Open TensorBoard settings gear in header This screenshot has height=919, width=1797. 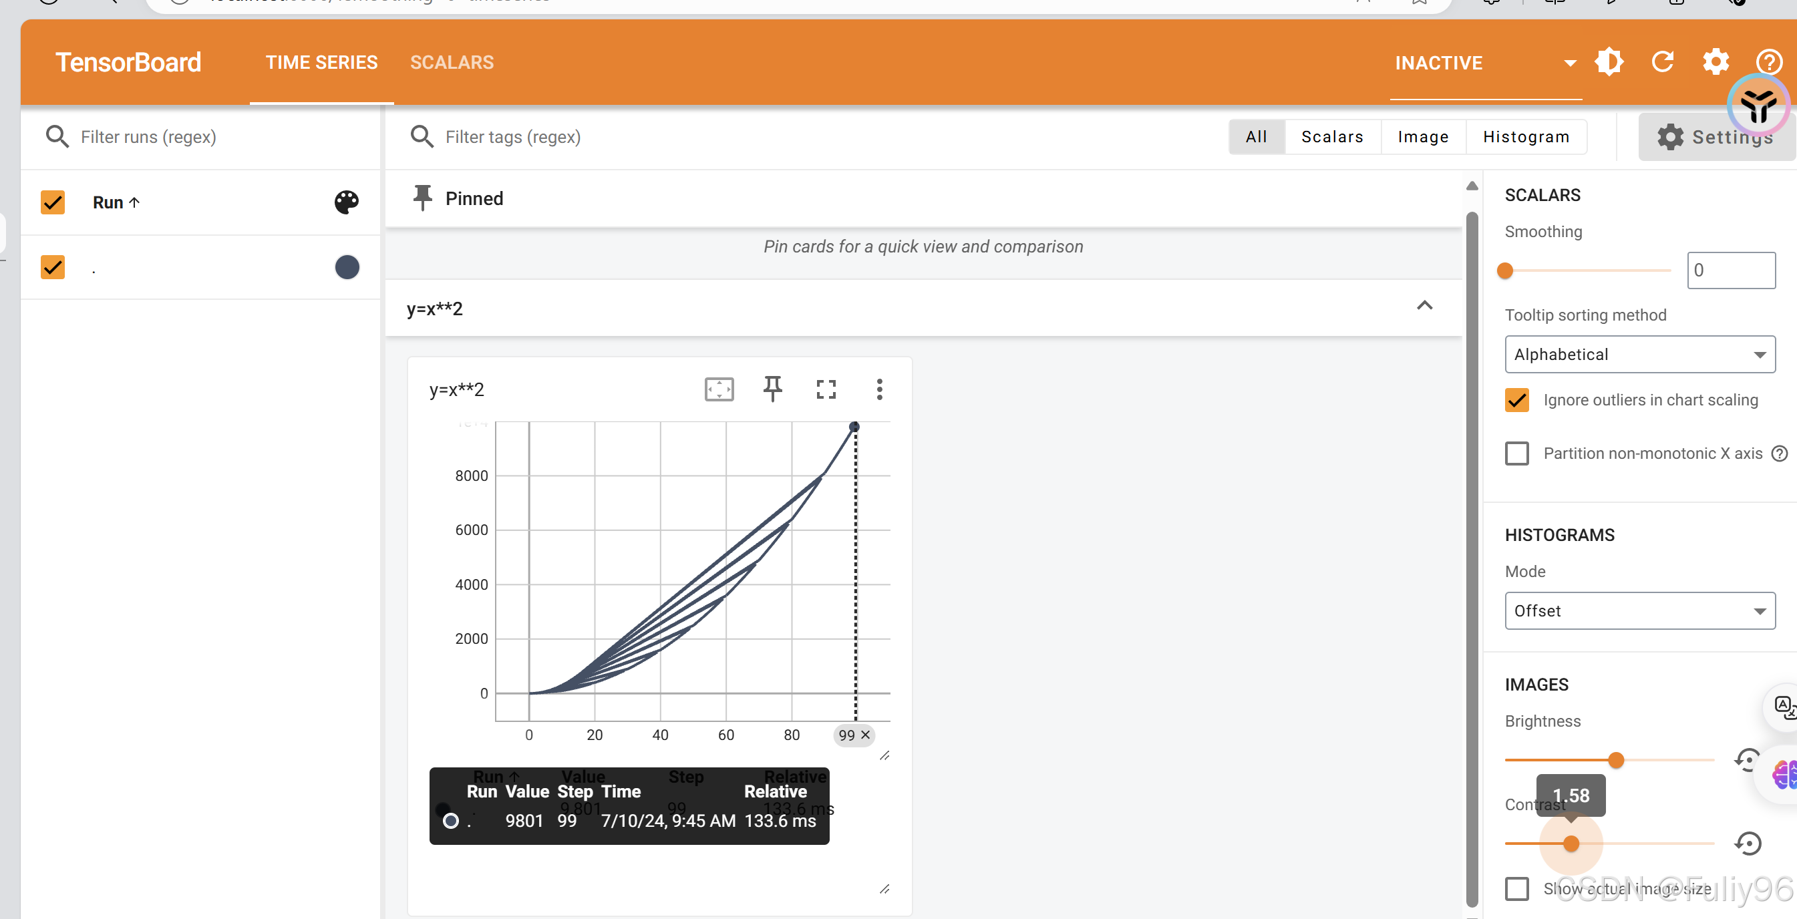point(1716,62)
